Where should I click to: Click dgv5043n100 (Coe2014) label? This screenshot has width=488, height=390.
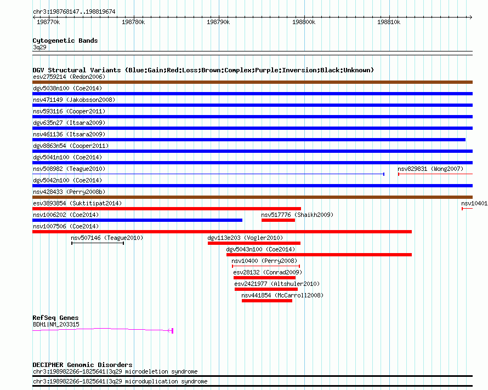coord(260,249)
